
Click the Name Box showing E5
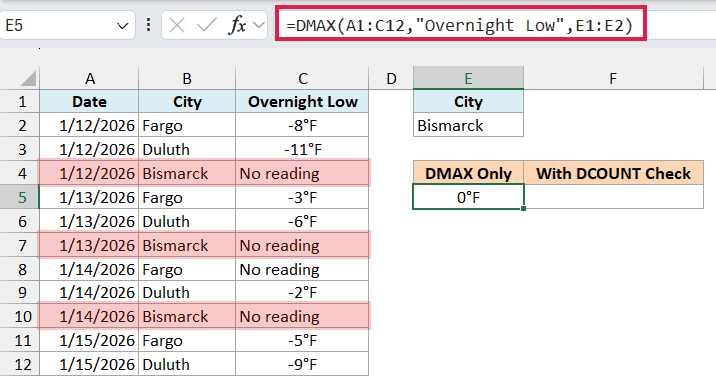(x=68, y=25)
